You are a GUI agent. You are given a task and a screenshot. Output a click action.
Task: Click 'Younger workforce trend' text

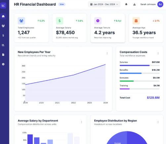click(x=143, y=38)
